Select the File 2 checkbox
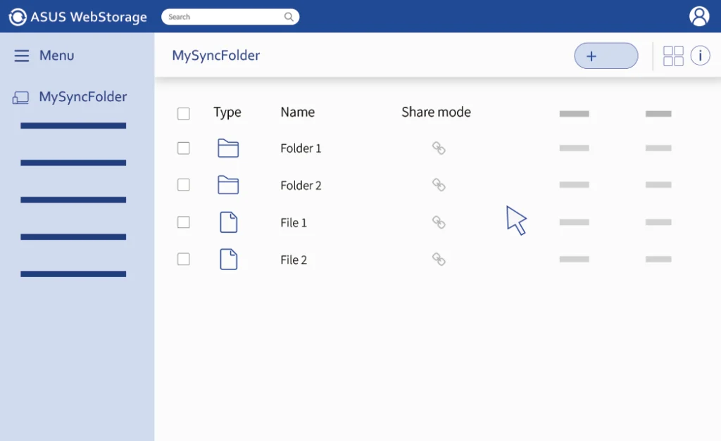Screen dimensions: 721x441 click(184, 260)
